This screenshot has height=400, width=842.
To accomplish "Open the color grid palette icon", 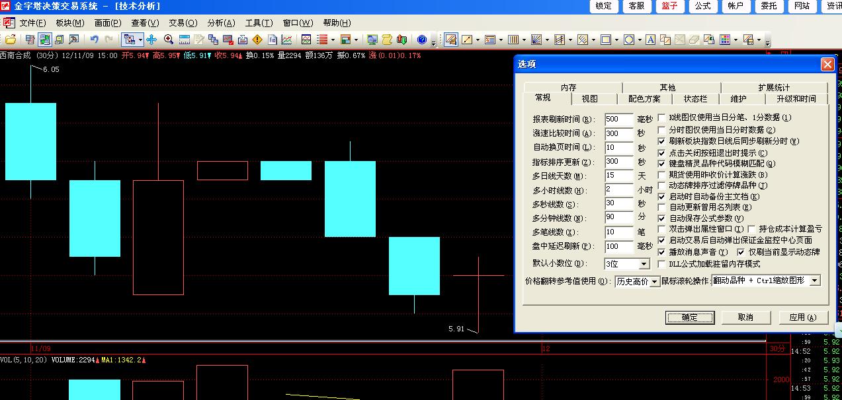I will (x=725, y=40).
